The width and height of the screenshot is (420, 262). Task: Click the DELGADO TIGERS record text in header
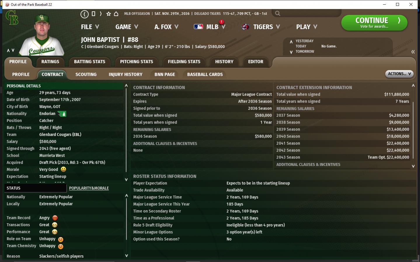231,14
